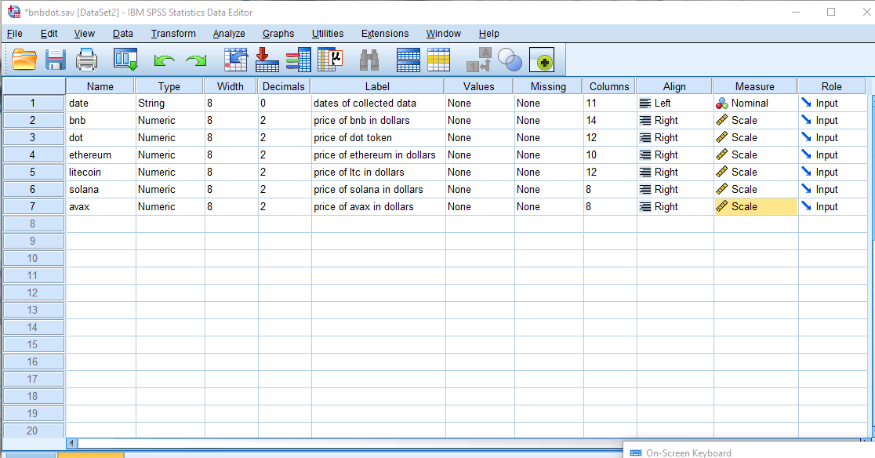Select row number 4 header

tap(33, 155)
